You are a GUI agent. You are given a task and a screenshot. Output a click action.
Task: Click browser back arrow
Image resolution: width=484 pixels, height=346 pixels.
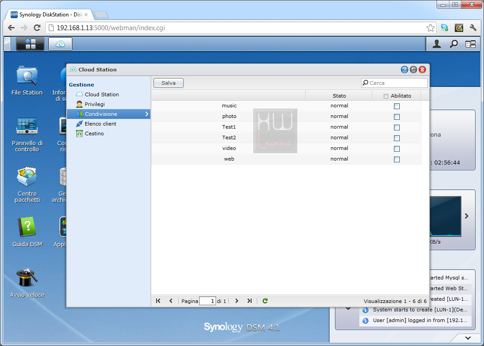(x=12, y=28)
